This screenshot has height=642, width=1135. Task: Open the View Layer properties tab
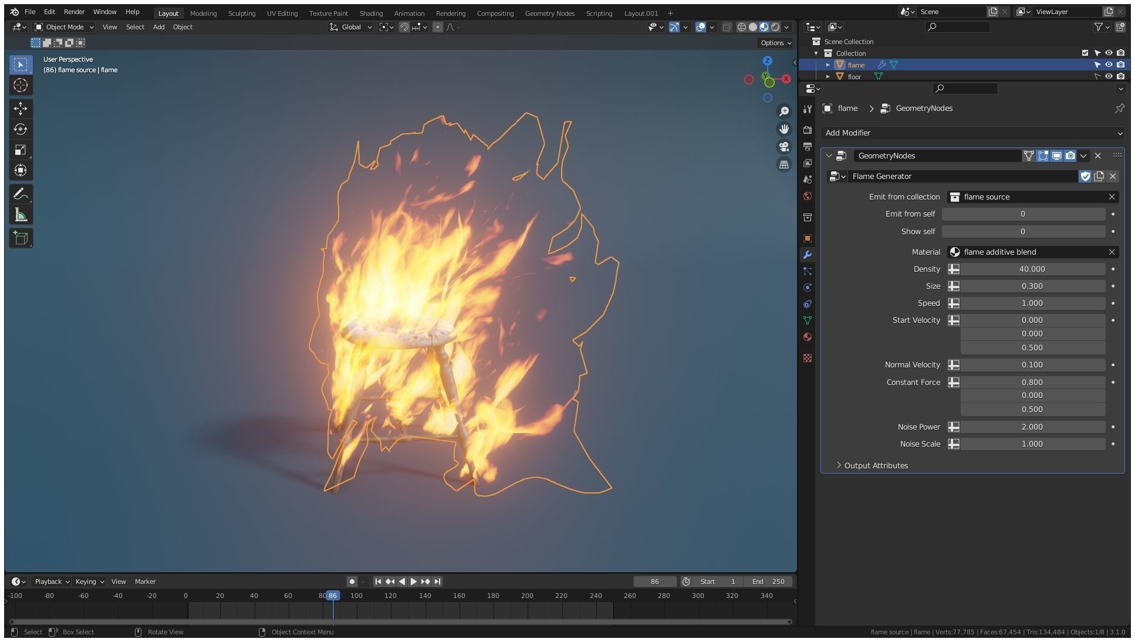click(808, 163)
